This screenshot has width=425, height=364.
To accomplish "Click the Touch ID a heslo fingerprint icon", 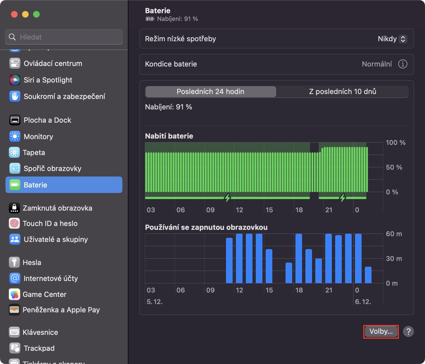I will (14, 224).
